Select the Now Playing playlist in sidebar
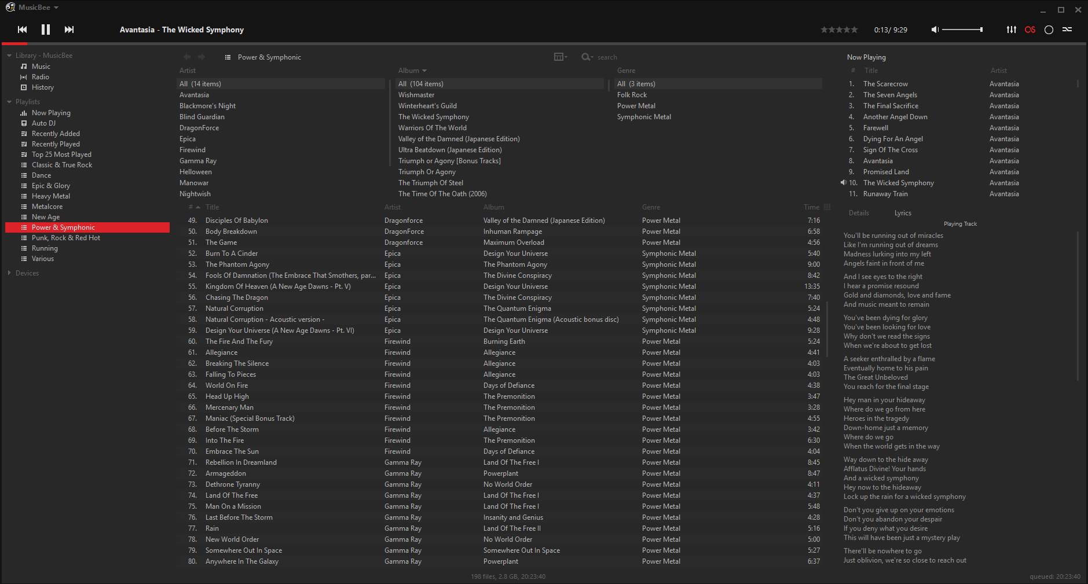1088x584 pixels. coord(51,113)
